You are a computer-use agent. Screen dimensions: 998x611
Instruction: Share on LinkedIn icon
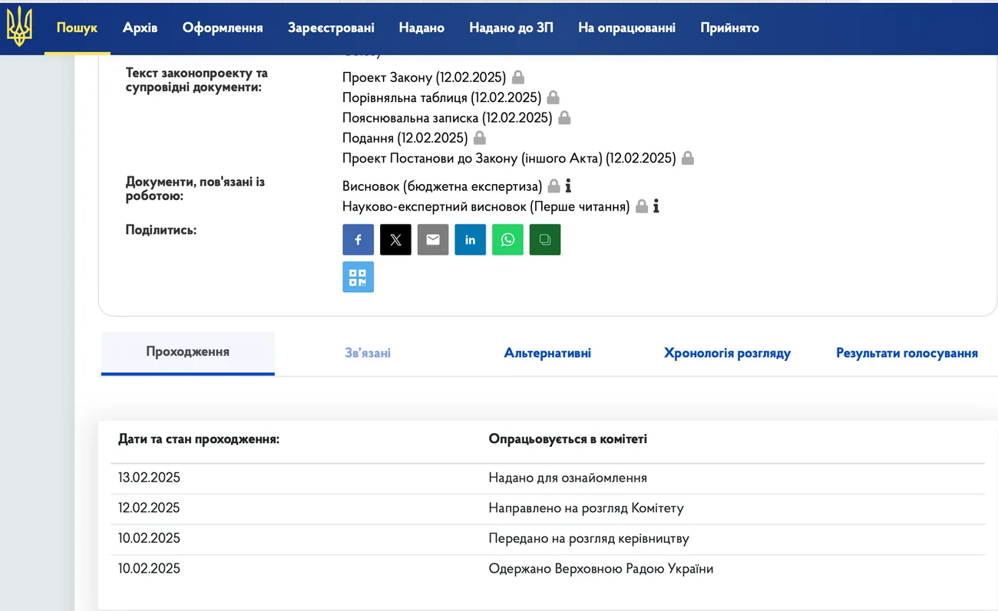[x=470, y=240]
